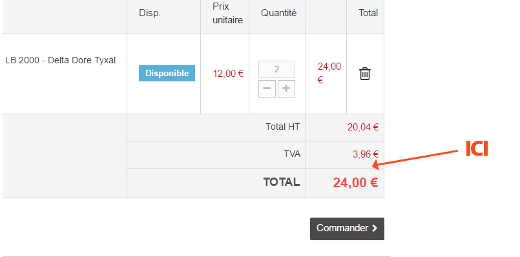Click the chevron arrow on Commander button
This screenshot has width=520, height=257.
pos(375,228)
